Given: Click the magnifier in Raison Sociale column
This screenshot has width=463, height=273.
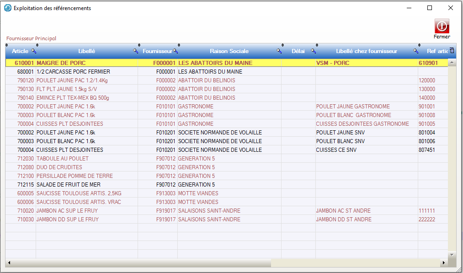Looking at the screenshot, I should pyautogui.click(x=278, y=51).
